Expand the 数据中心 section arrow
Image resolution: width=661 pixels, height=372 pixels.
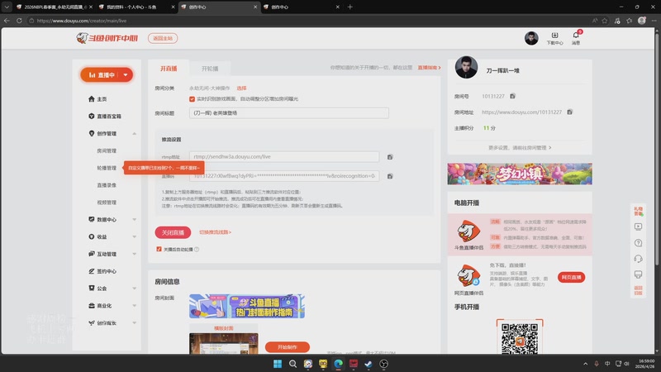(x=135, y=220)
